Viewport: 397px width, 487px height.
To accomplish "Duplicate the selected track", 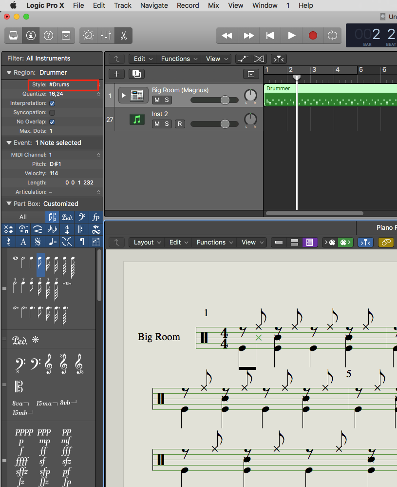I will click(x=137, y=74).
